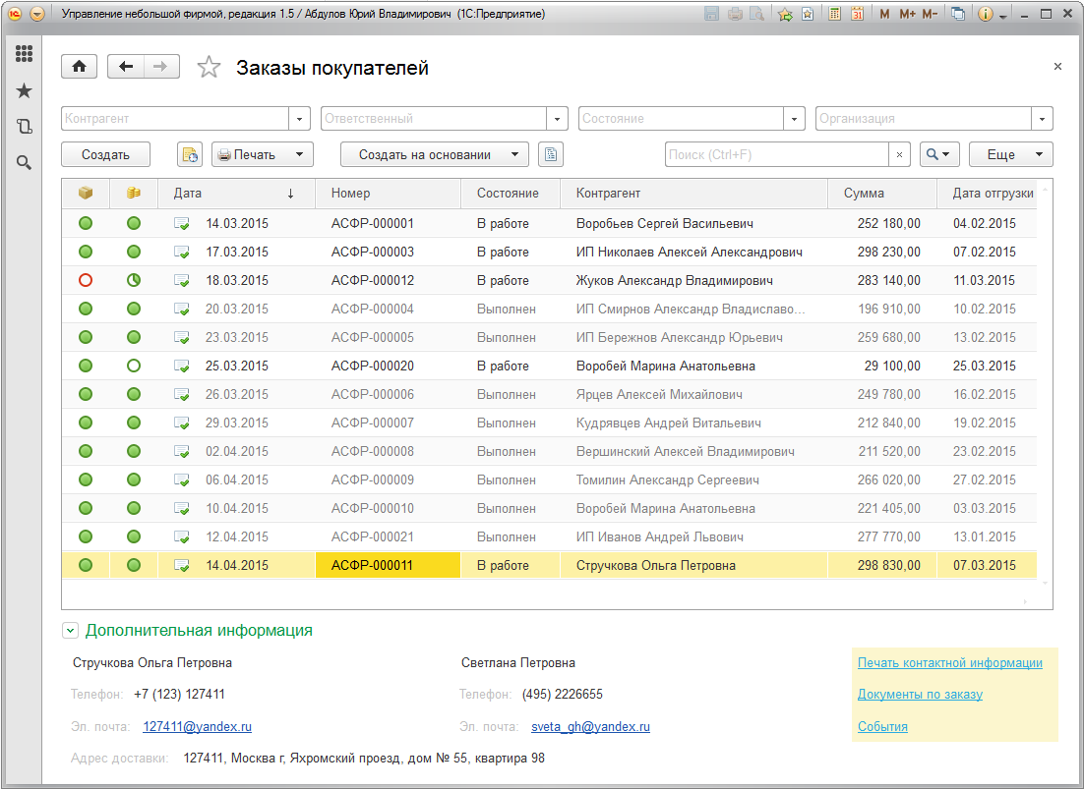Click the report icon next to Создать на основании
1084x789 pixels.
pos(551,154)
